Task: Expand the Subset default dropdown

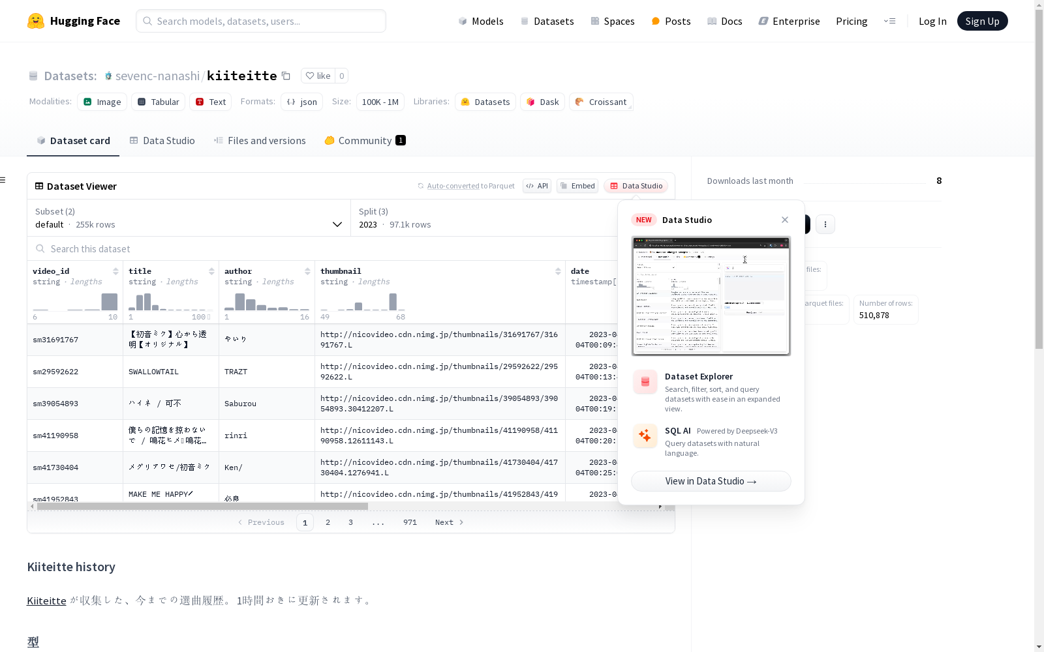Action: 189,218
